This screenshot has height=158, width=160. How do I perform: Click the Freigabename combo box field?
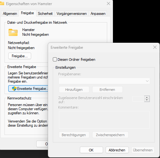click(104, 81)
